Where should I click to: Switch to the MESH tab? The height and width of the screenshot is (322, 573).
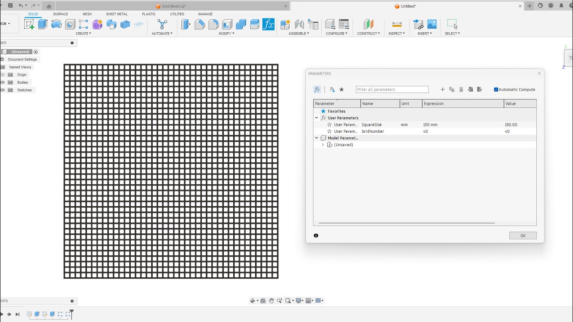pyautogui.click(x=87, y=14)
